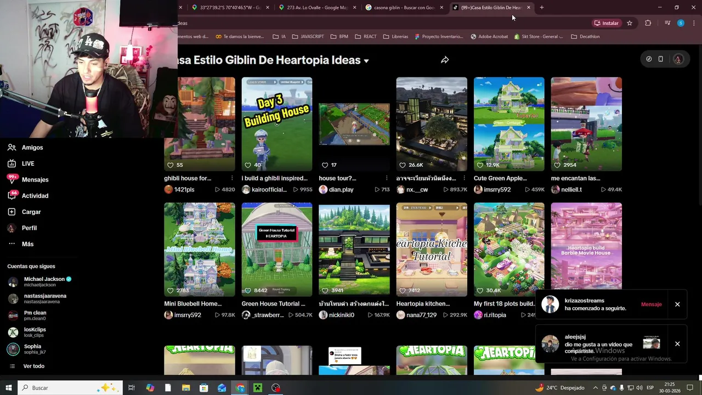Open the profile avatar in top-right pill
The height and width of the screenshot is (395, 702).
pos(678,59)
